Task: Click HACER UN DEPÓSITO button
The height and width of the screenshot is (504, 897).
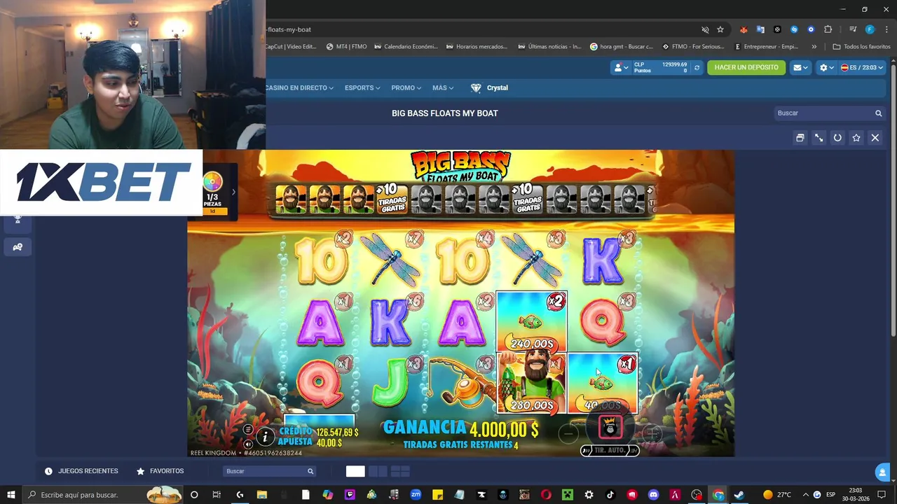Action: coord(746,67)
